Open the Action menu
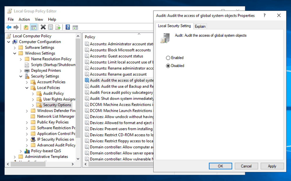The image size is (291, 181). click(x=24, y=19)
